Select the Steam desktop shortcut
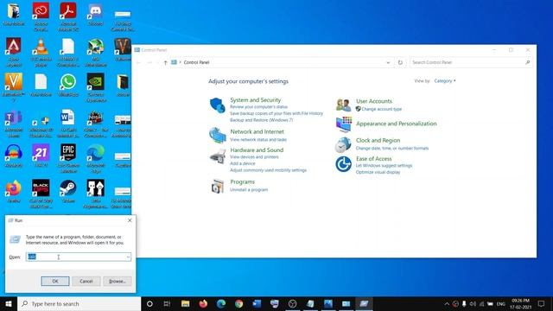The image size is (553, 311). pos(68,191)
